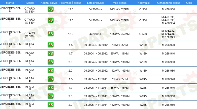Viewport: 197px width, 109px height.
Task: Select KLASA A model in the 1.5 row
Action: [30, 45]
